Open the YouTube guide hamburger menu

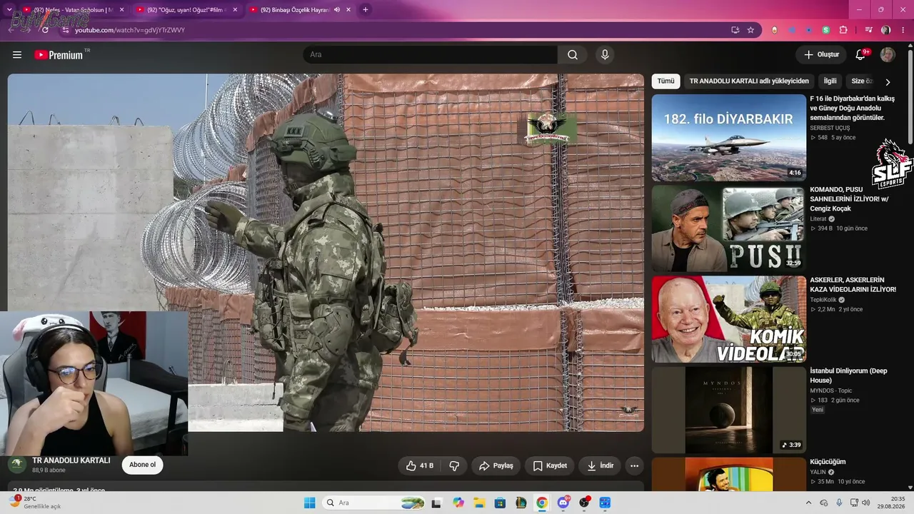17,55
